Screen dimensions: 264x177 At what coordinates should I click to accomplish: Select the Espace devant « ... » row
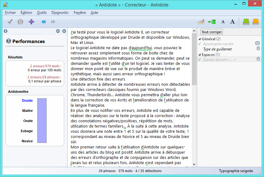(229, 60)
